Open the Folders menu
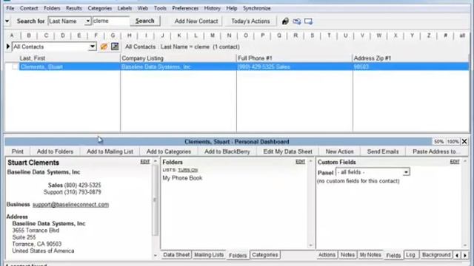The image size is (474, 266). coord(52,8)
